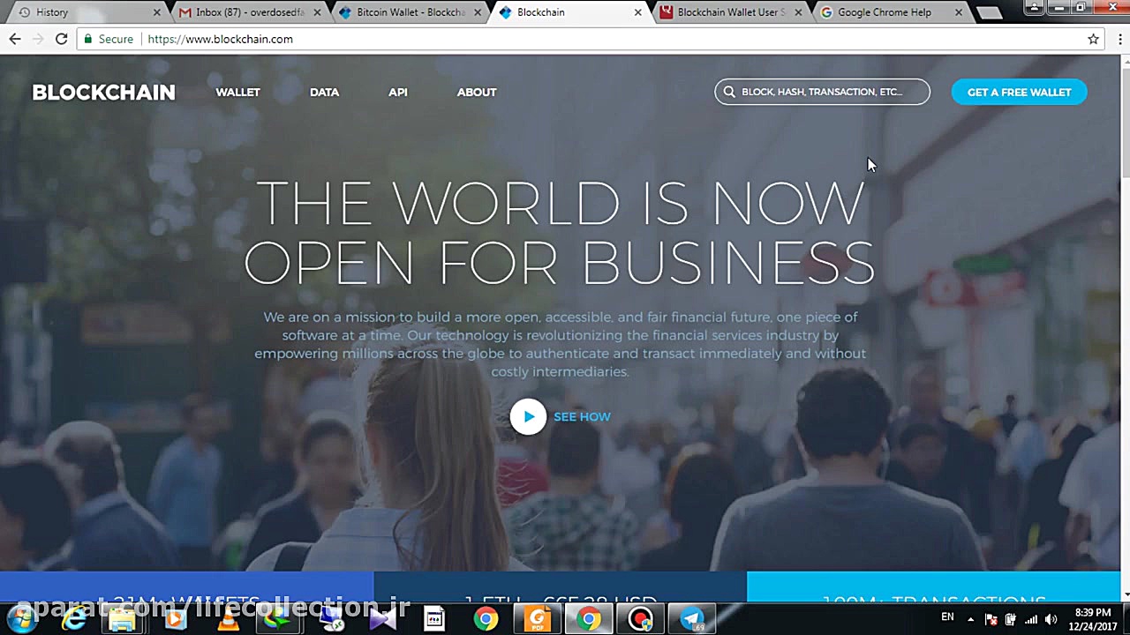Open the Action Center flag icon
The width and height of the screenshot is (1130, 635).
[x=991, y=619]
